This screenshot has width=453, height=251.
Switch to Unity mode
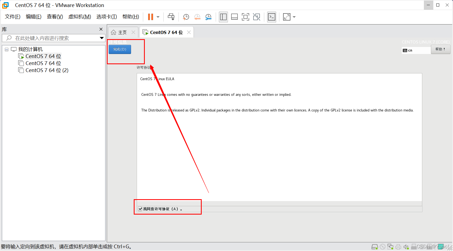pos(257,17)
